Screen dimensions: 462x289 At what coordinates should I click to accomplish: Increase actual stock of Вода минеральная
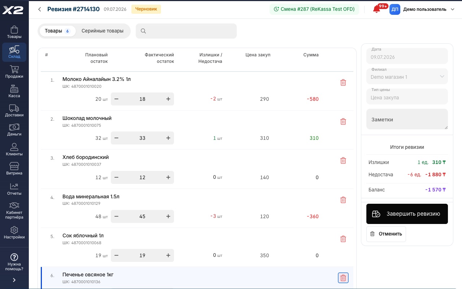tap(168, 216)
